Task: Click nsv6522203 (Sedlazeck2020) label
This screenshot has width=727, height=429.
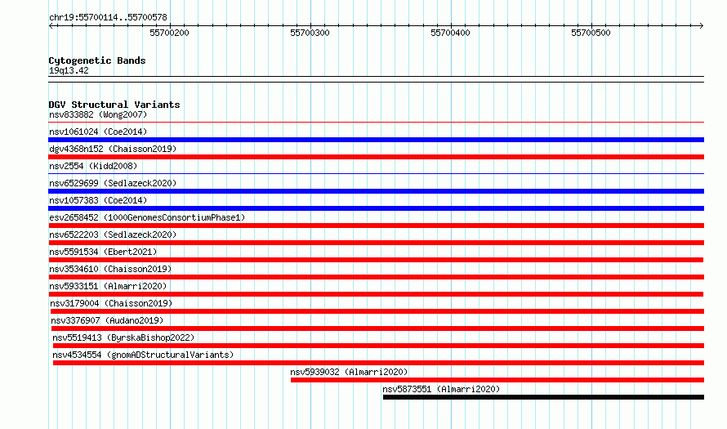Action: tap(113, 235)
